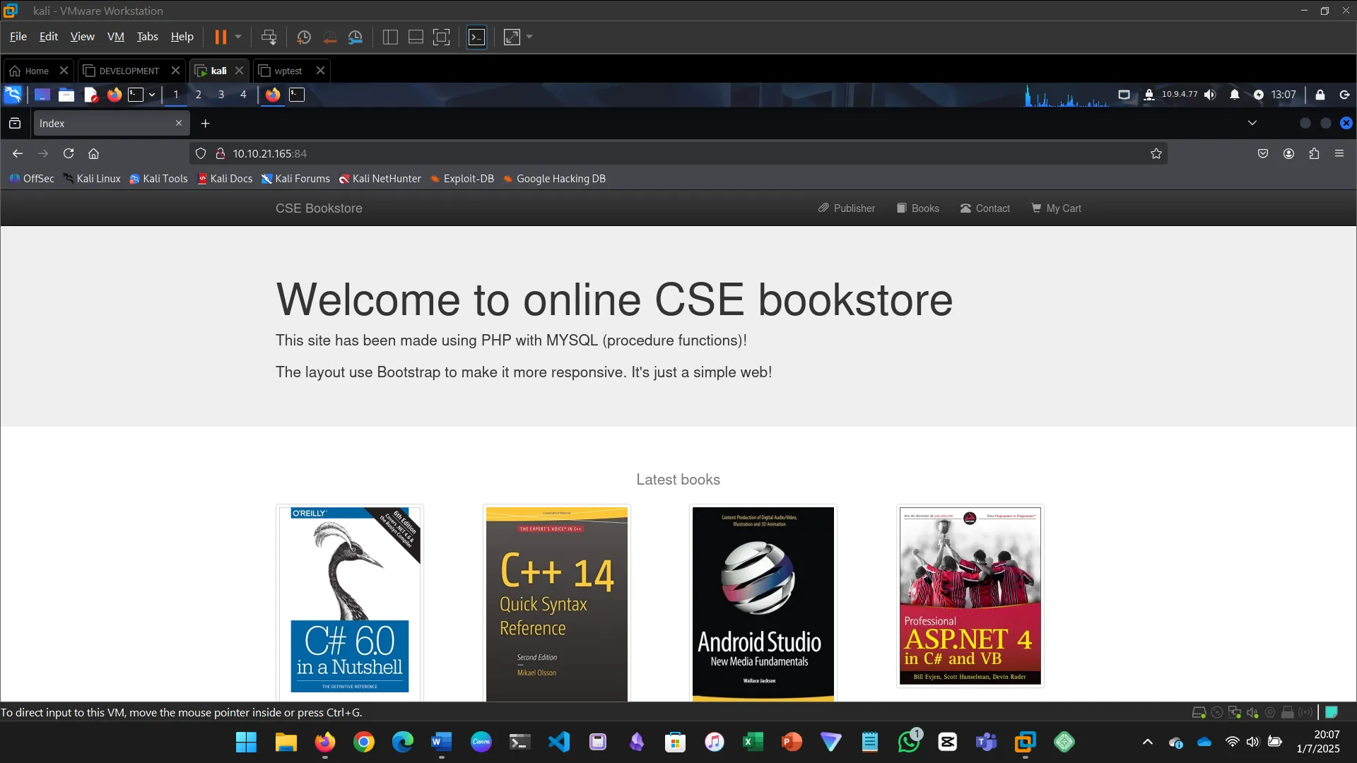Expand Windows system tray hidden icons
The width and height of the screenshot is (1357, 763).
pos(1148,742)
